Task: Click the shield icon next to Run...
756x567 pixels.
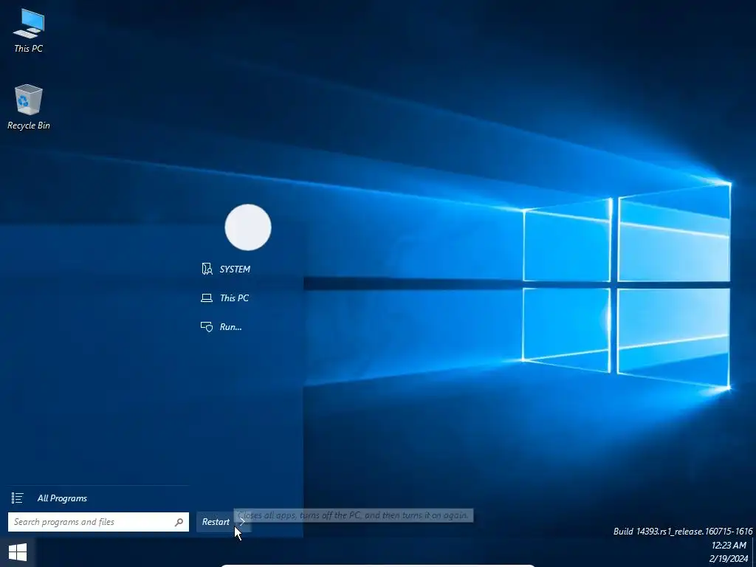Action: pos(207,327)
